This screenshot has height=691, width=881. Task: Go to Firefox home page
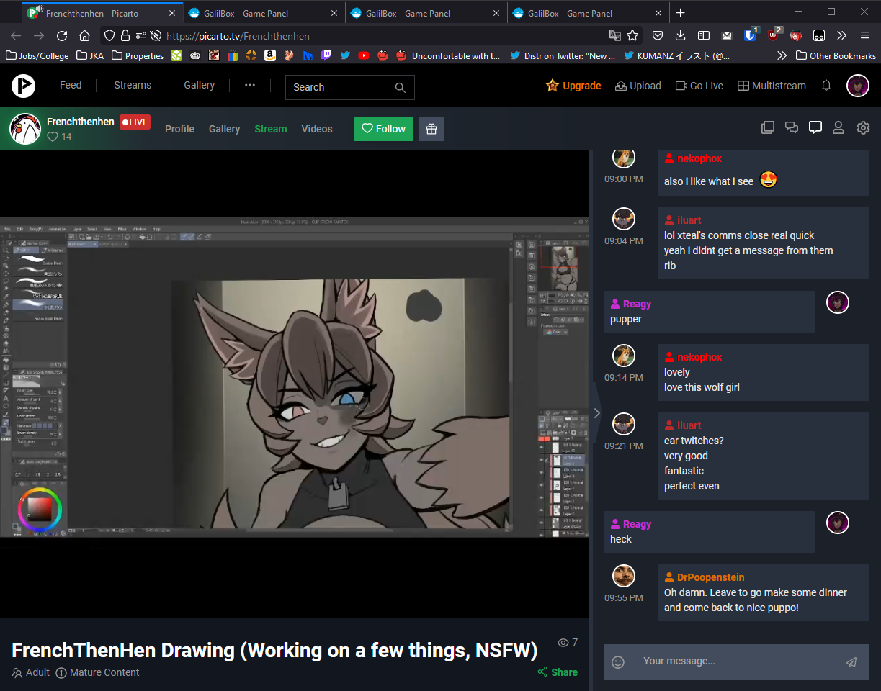click(x=84, y=35)
